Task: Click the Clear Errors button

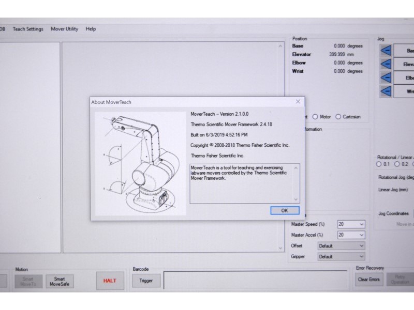Action: pyautogui.click(x=368, y=280)
